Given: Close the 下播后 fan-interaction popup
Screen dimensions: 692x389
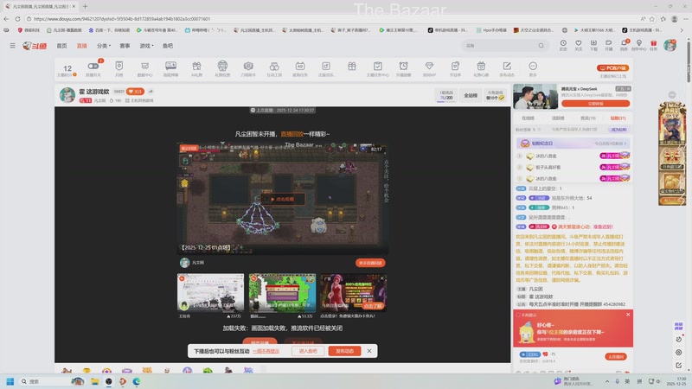Looking at the screenshot, I should click(369, 351).
